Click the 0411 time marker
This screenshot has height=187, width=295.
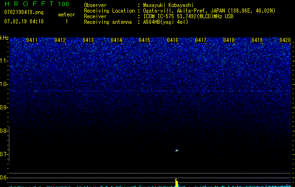click(32, 40)
